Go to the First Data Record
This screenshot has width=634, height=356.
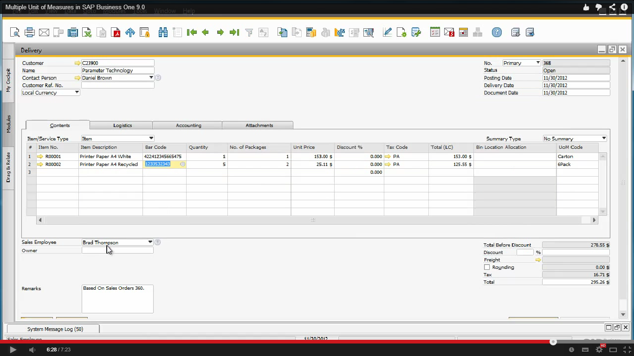[192, 32]
